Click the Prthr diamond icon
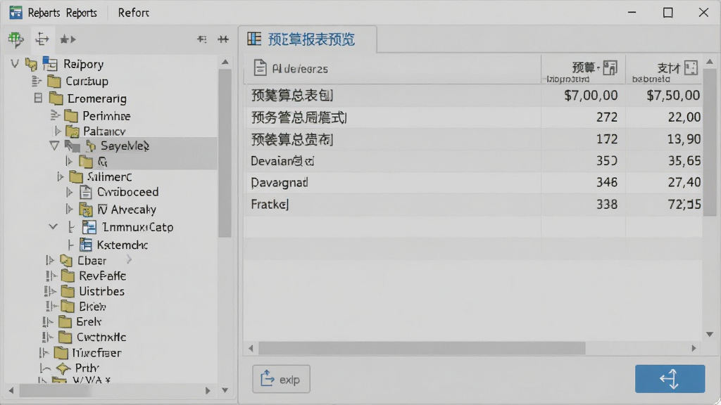Viewport: 721px width, 405px height. (x=63, y=368)
